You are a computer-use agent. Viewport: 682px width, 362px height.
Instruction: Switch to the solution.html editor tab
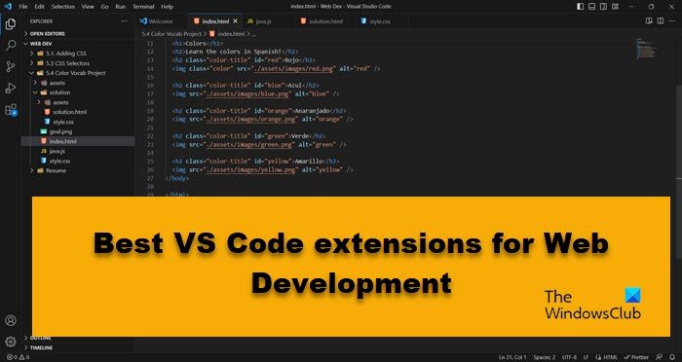click(x=325, y=20)
